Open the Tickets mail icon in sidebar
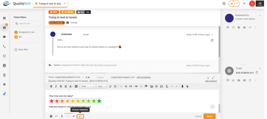267x119 pixels. [x=4, y=27]
